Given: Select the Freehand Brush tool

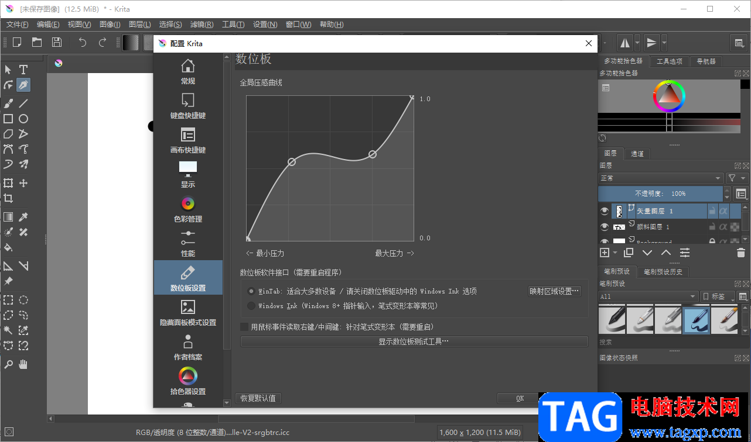Looking at the screenshot, I should 8,103.
